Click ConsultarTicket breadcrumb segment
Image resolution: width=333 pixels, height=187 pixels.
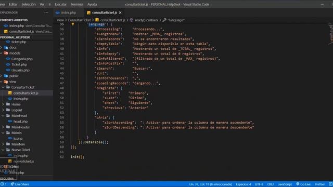point(79,20)
